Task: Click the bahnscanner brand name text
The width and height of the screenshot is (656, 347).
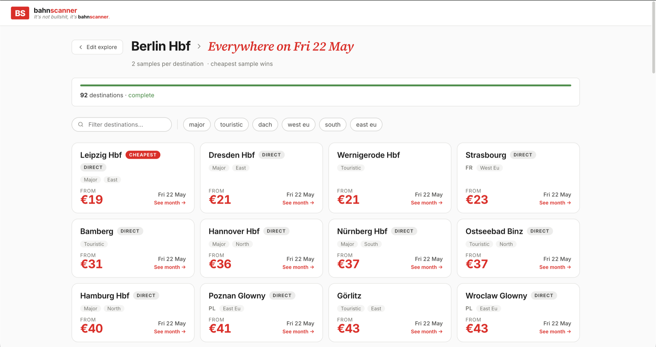Action: 55,10
